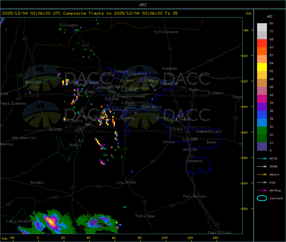Pick the red swatch below 65 dBZ

pyautogui.click(x=262, y=43)
